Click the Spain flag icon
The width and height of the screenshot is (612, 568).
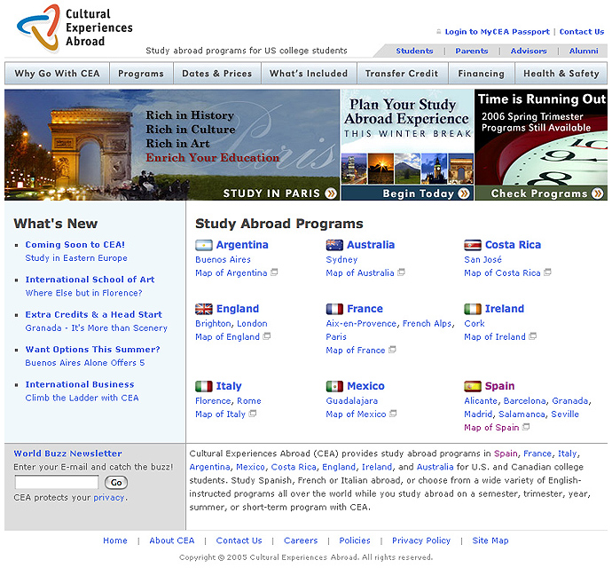(x=472, y=387)
